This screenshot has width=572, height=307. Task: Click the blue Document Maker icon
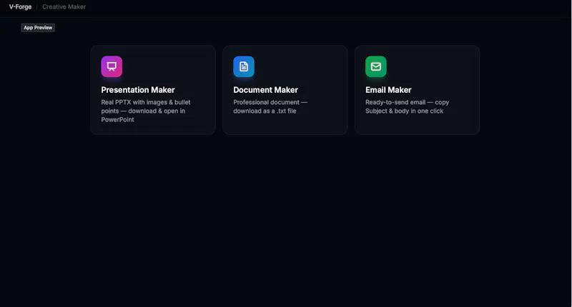(x=244, y=66)
